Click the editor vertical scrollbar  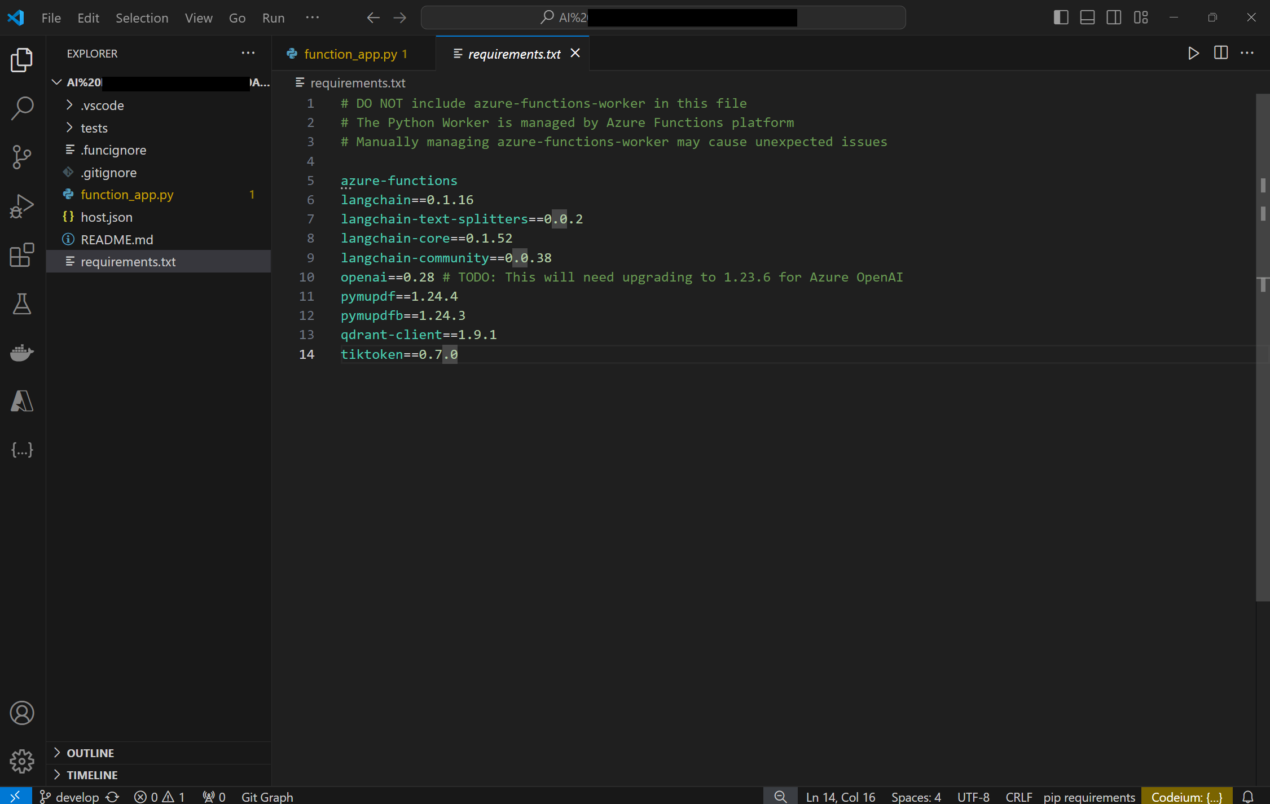[1263, 347]
